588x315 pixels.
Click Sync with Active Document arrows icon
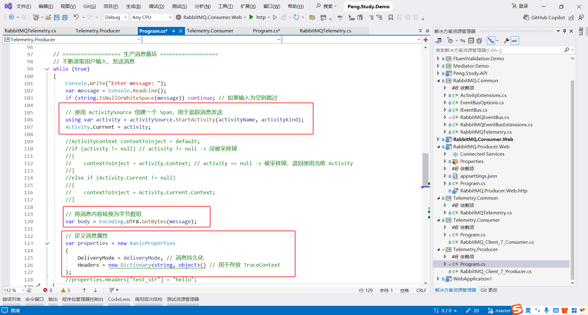tap(463, 41)
